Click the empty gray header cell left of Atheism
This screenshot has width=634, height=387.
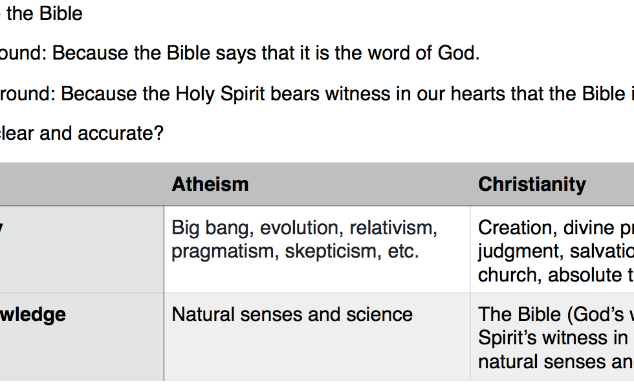(x=81, y=184)
